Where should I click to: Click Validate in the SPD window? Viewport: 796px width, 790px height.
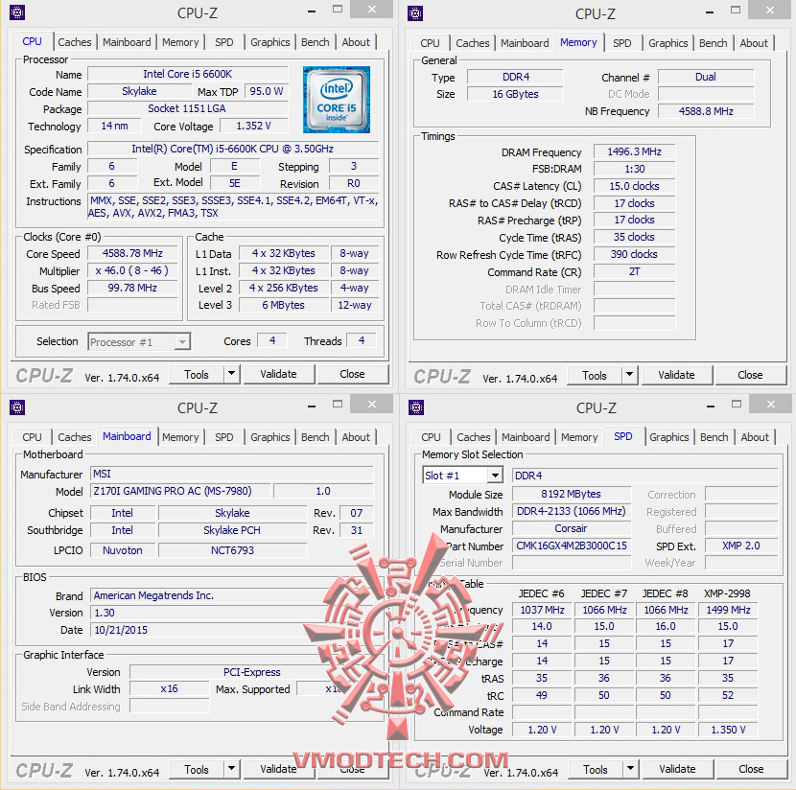[x=677, y=769]
